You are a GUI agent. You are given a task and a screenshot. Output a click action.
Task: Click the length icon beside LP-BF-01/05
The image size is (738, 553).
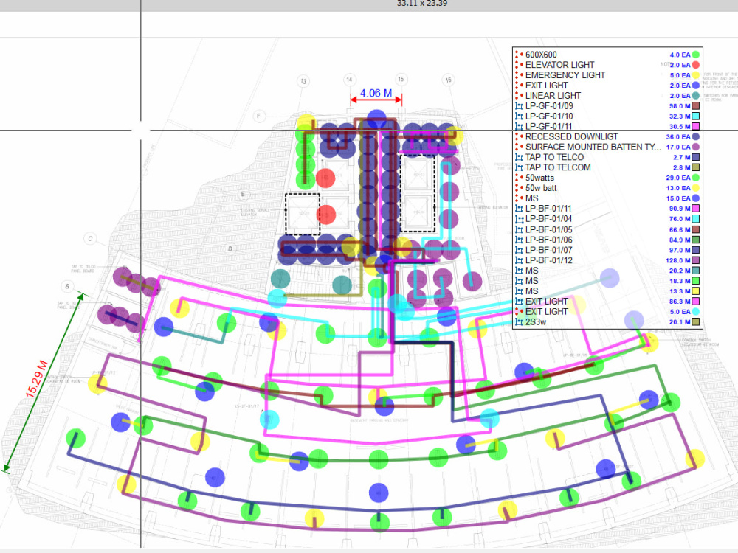[x=519, y=229]
